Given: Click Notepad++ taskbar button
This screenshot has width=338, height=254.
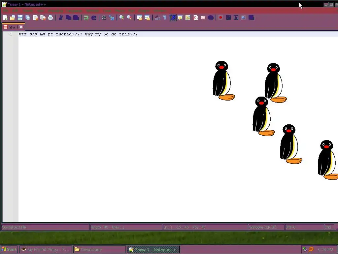Looking at the screenshot, I should pyautogui.click(x=153, y=250).
